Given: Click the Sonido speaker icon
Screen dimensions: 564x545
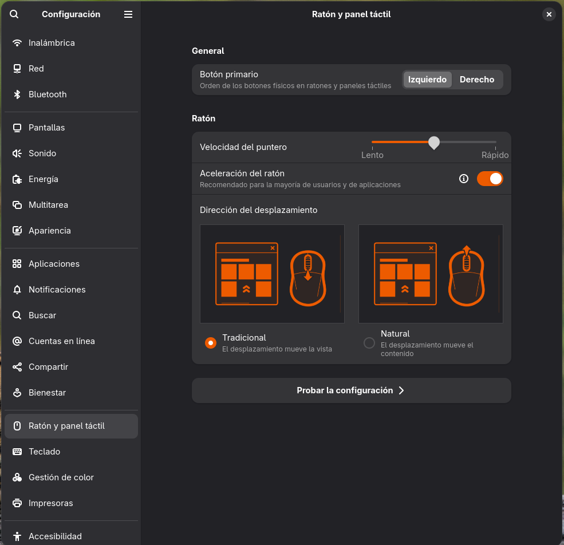Looking at the screenshot, I should pos(17,153).
